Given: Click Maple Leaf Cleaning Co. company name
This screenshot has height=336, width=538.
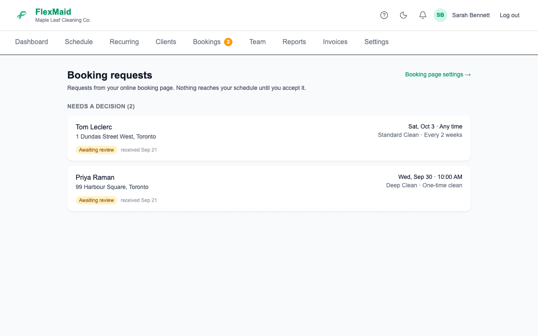Looking at the screenshot, I should tap(63, 20).
